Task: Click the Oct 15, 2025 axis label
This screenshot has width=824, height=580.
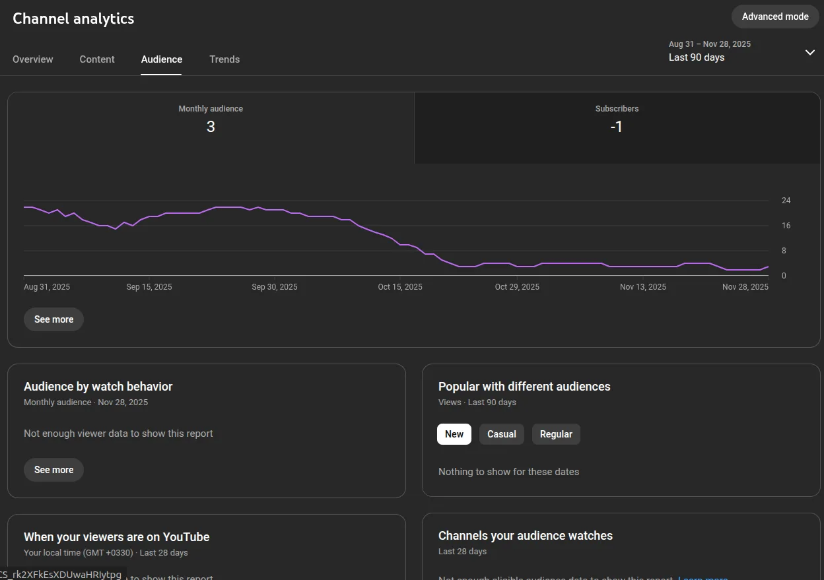Action: coord(400,287)
